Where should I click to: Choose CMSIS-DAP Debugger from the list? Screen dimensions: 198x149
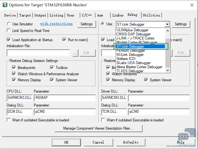140,34
